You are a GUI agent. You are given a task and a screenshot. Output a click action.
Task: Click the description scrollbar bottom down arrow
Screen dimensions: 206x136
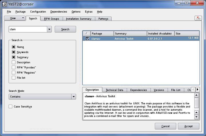pos(196,117)
